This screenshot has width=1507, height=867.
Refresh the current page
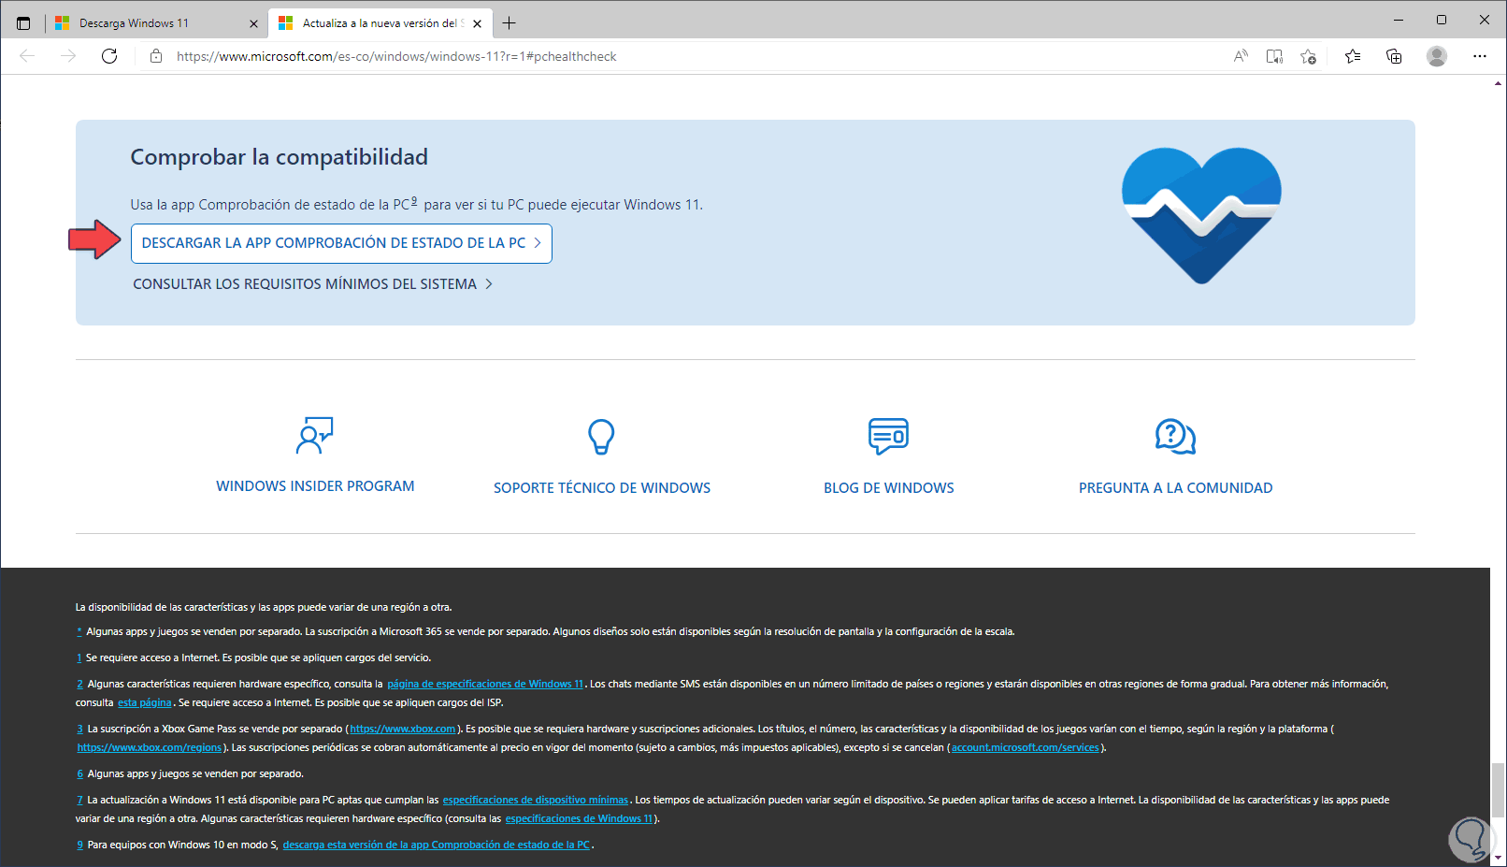pos(109,56)
